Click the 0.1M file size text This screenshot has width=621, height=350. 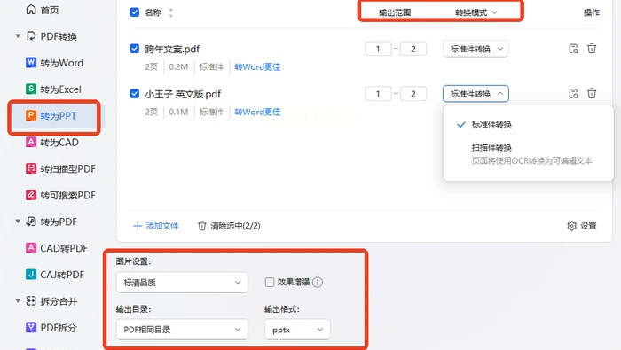(x=178, y=112)
